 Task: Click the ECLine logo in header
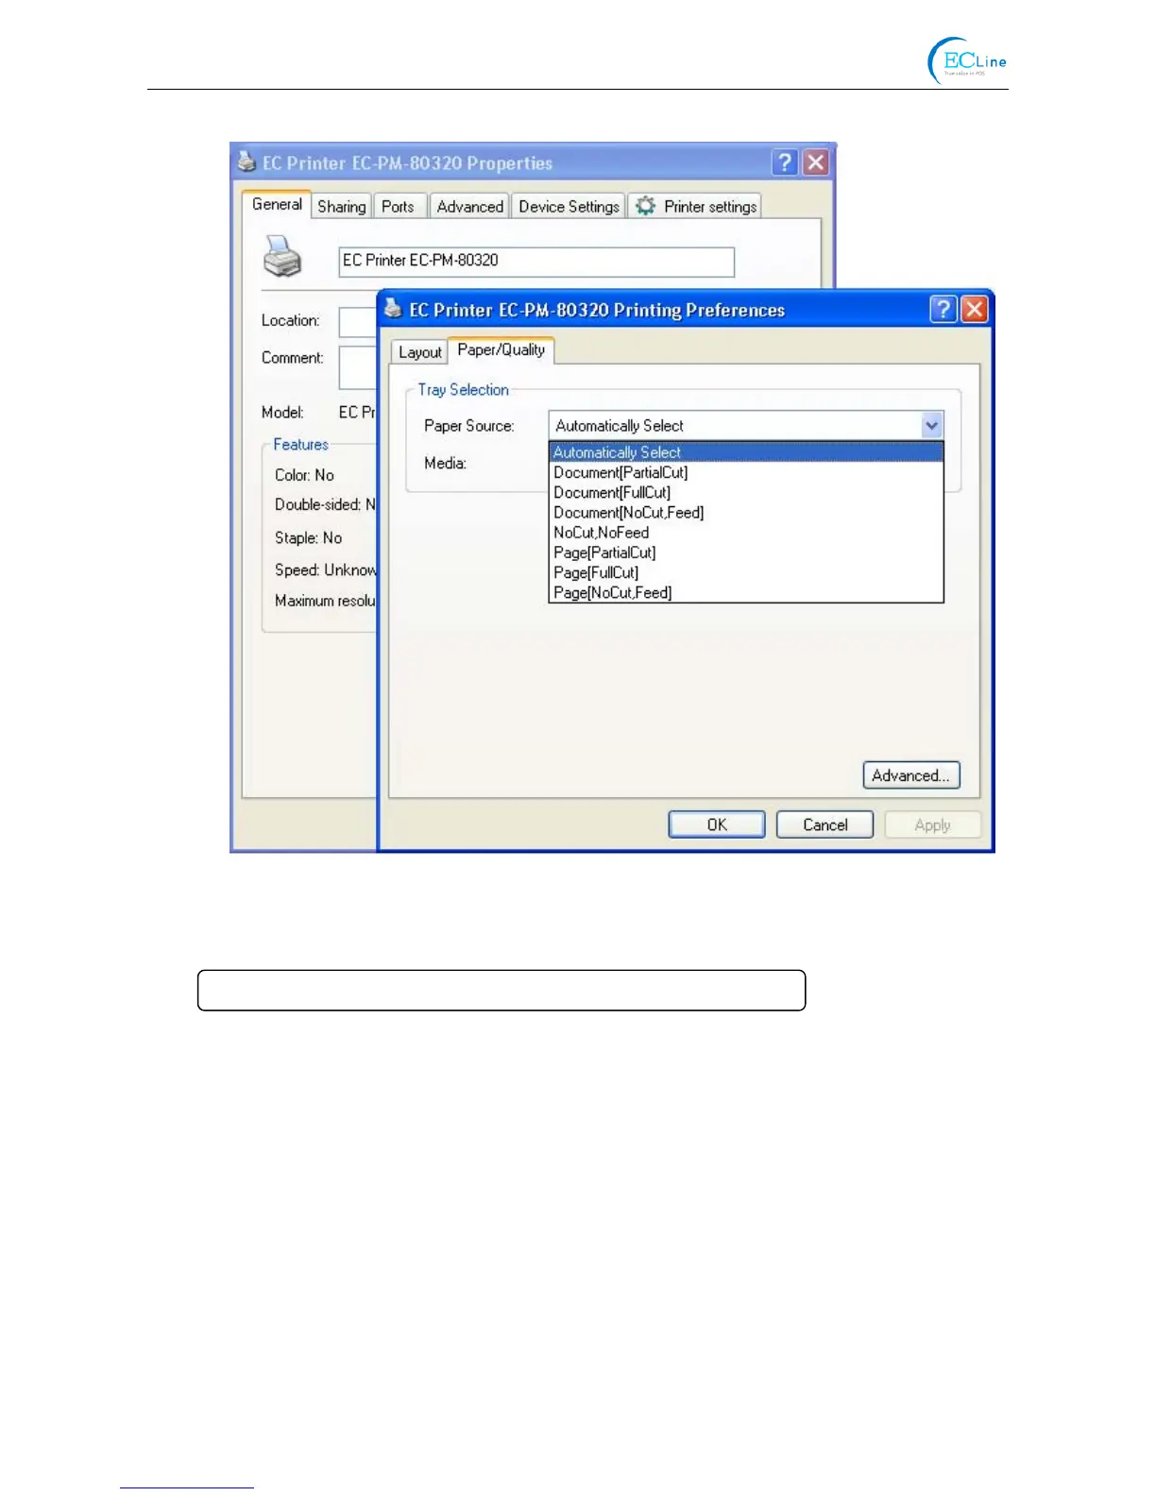coord(967,61)
